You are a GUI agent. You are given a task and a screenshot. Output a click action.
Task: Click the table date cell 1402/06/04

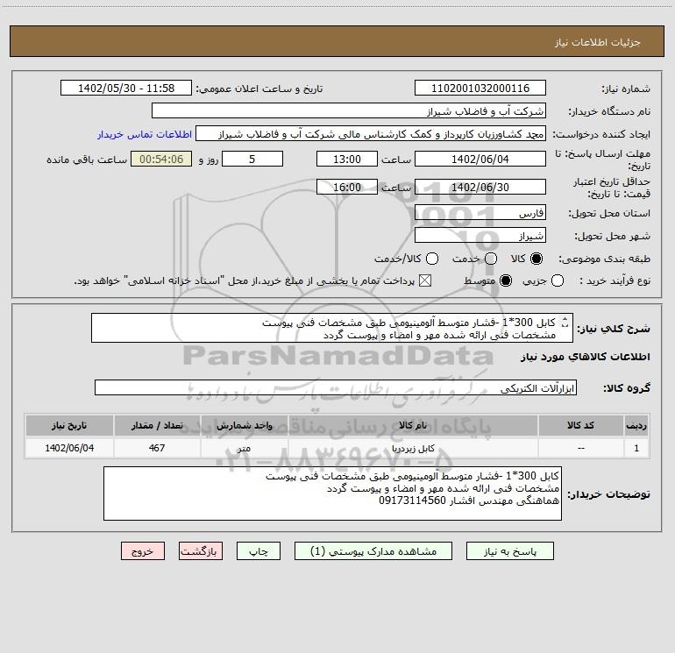[x=69, y=448]
